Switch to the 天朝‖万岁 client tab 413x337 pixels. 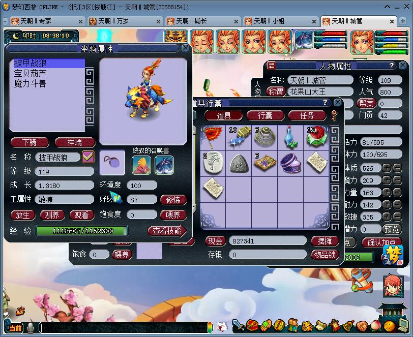[x=125, y=21]
